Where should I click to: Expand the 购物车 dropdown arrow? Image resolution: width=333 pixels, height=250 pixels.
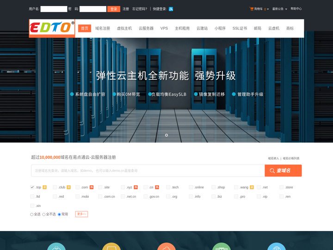268,9
